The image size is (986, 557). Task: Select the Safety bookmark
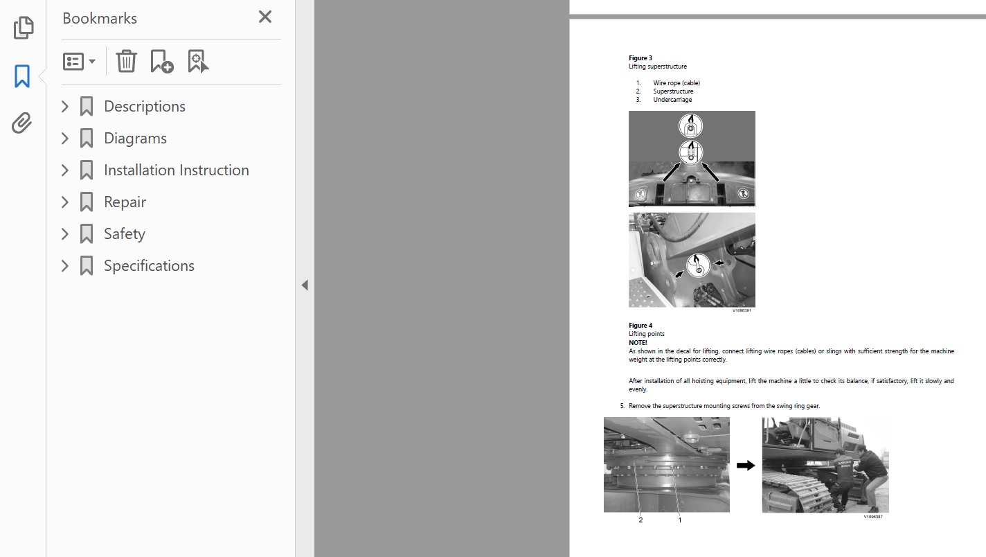pyautogui.click(x=125, y=234)
